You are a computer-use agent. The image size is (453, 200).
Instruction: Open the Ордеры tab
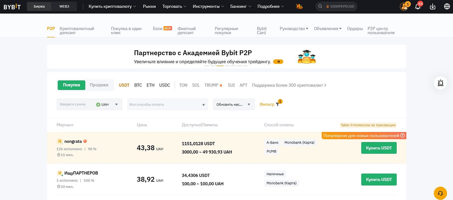pyautogui.click(x=355, y=29)
